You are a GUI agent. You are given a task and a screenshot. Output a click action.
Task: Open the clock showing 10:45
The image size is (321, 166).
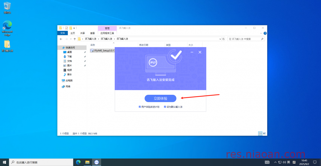click(x=304, y=162)
